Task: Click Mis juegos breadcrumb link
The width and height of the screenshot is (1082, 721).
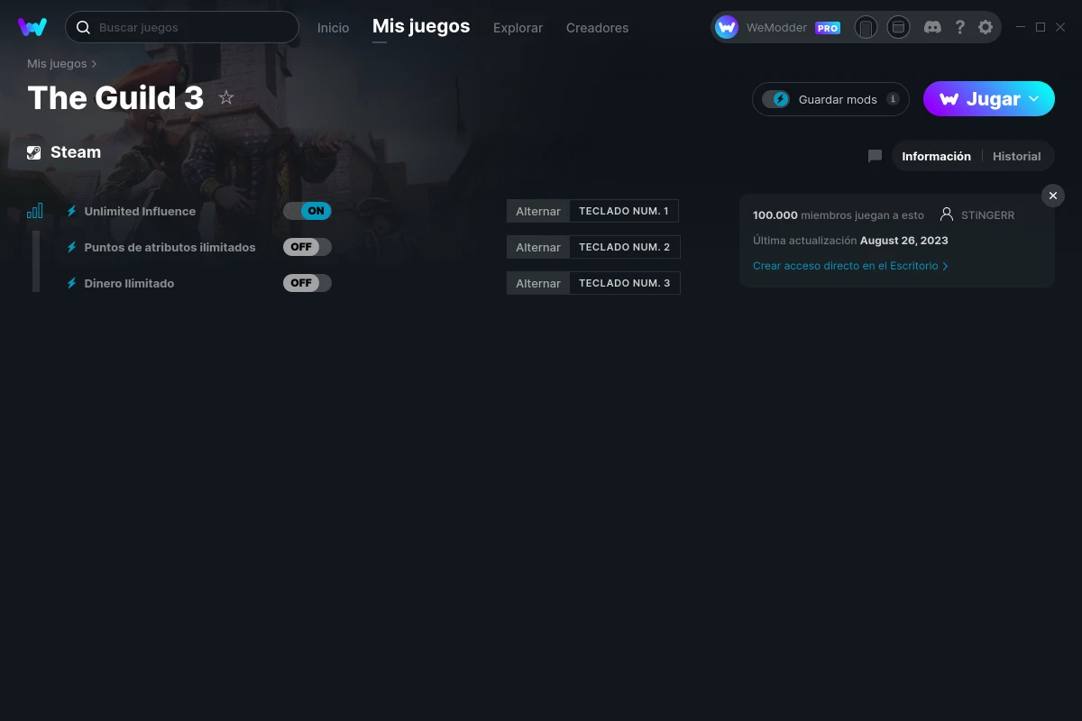Action: click(57, 64)
